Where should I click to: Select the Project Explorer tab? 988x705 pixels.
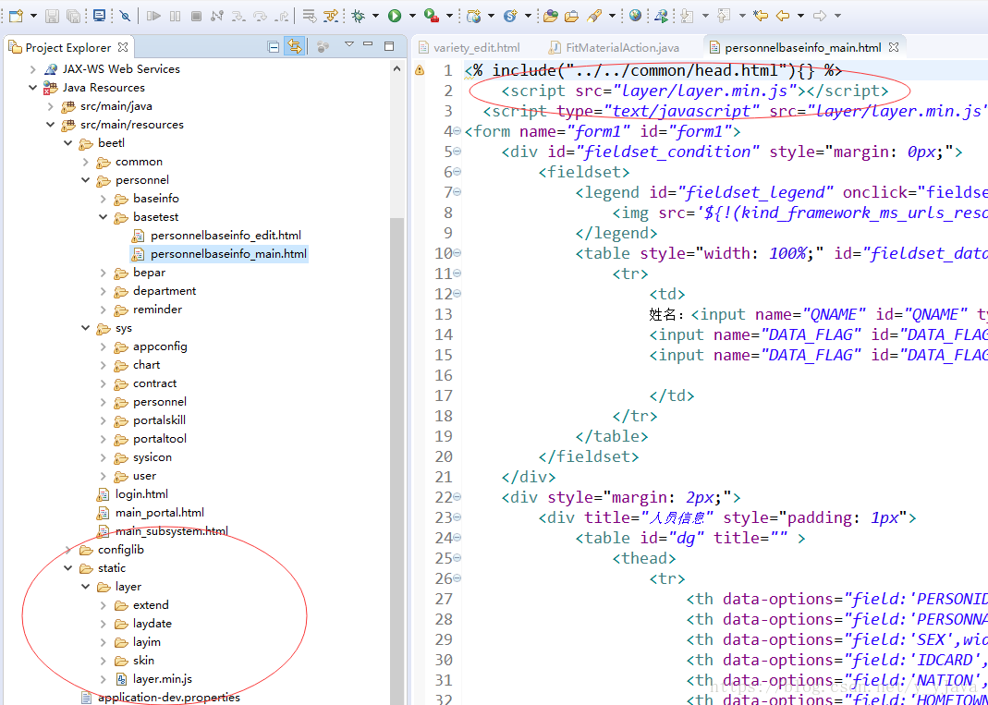[68, 47]
